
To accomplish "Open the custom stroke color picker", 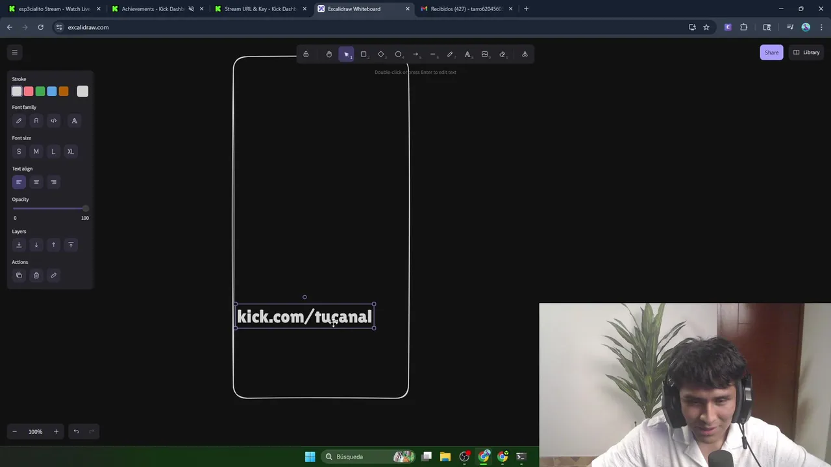I will 82,91.
